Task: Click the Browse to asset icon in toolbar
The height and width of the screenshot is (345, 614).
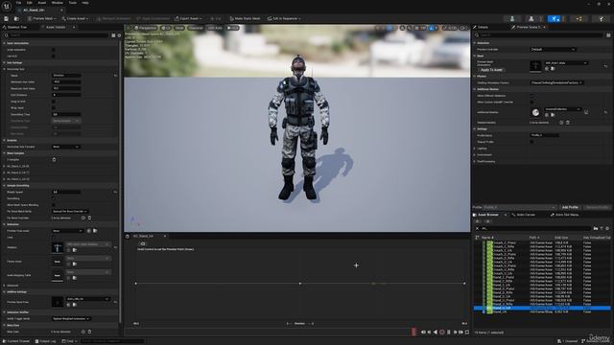Action: point(16,18)
